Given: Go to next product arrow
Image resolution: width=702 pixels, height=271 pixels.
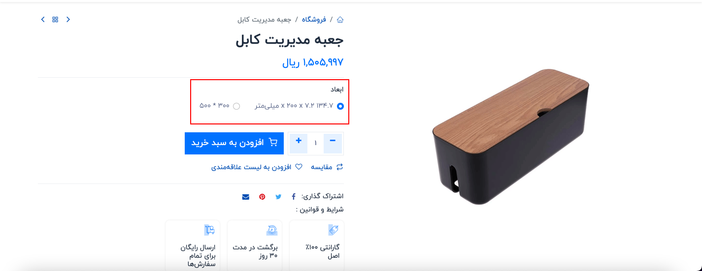Looking at the screenshot, I should [43, 20].
